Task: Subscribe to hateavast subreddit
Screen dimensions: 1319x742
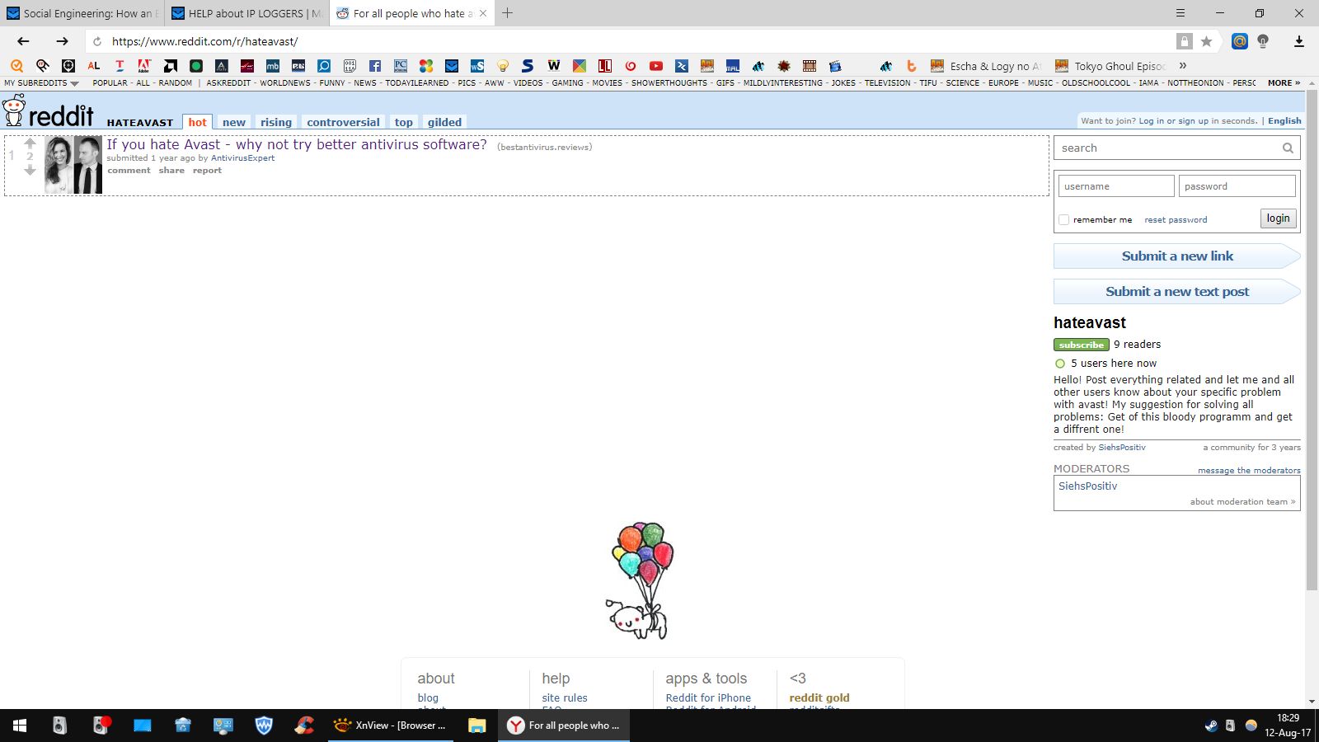Action: pos(1081,345)
